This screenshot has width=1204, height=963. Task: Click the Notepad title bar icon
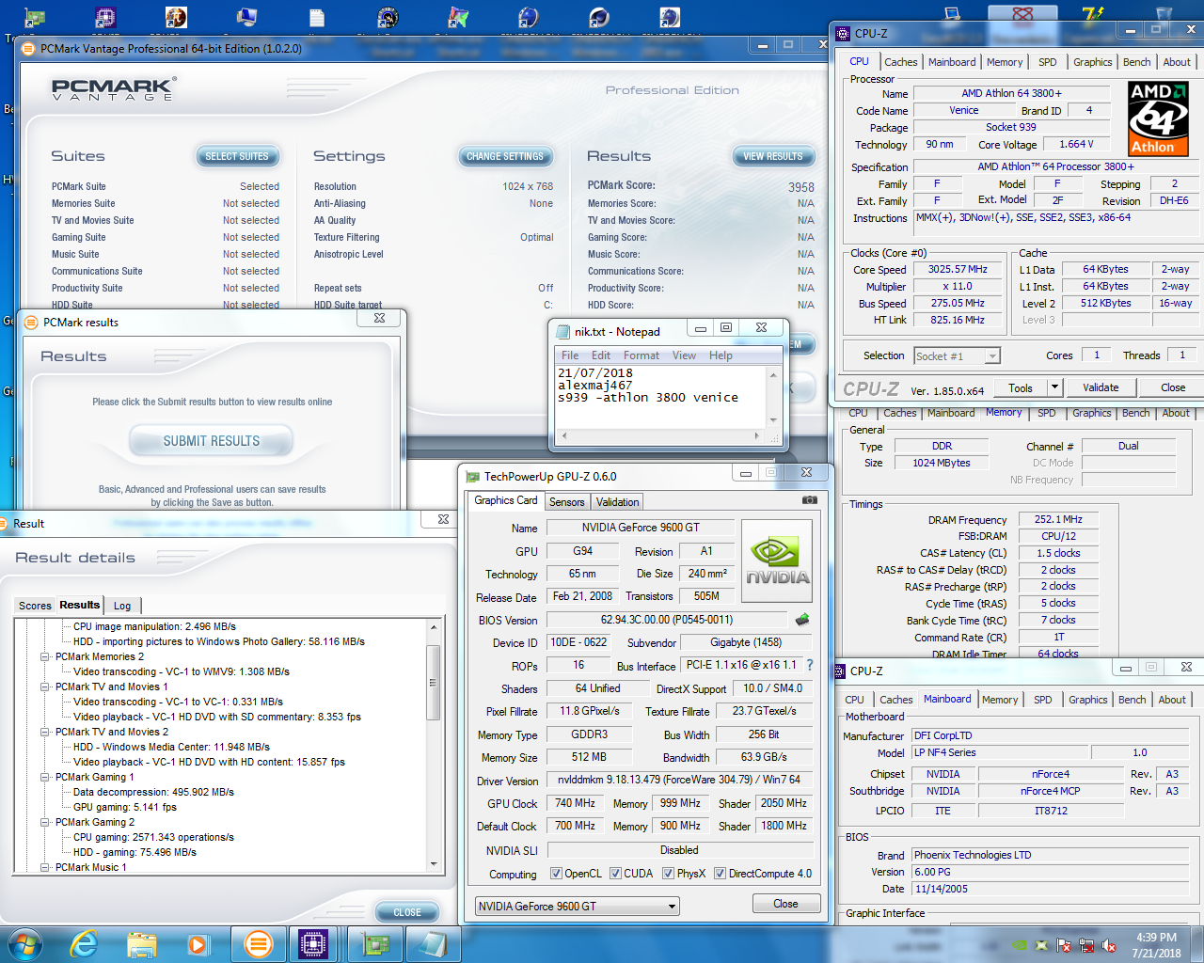(563, 331)
